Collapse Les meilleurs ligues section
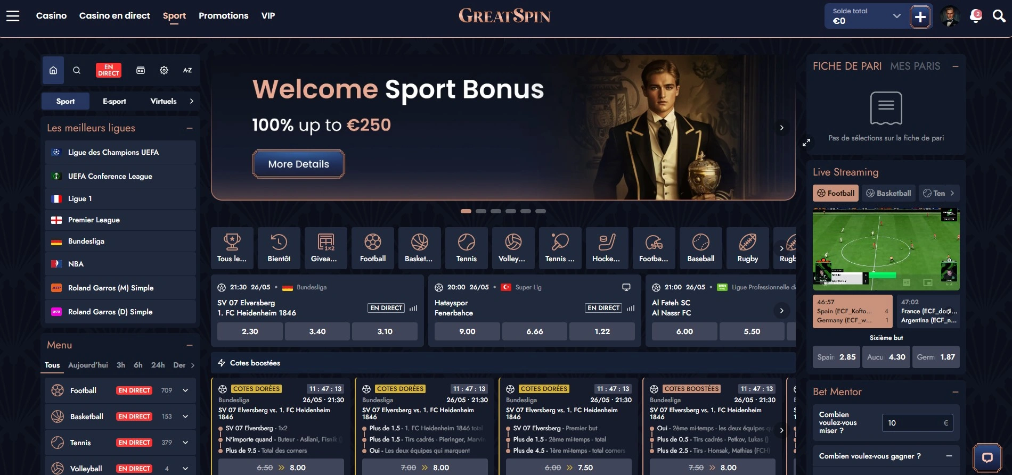 (190, 128)
